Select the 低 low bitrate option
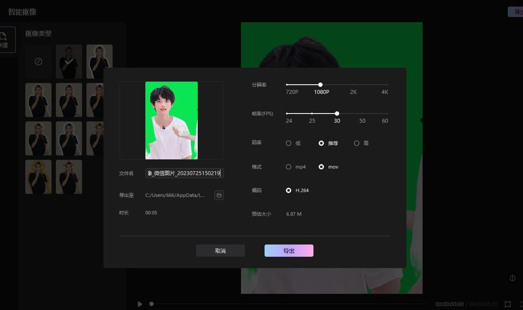The image size is (523, 310). 289,143
